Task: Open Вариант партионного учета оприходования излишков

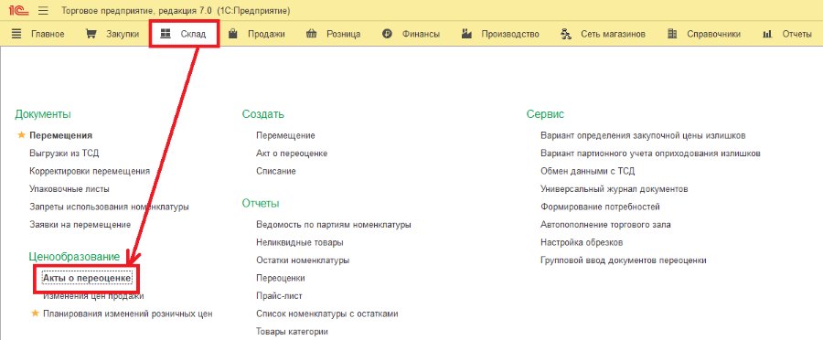Action: tap(650, 154)
